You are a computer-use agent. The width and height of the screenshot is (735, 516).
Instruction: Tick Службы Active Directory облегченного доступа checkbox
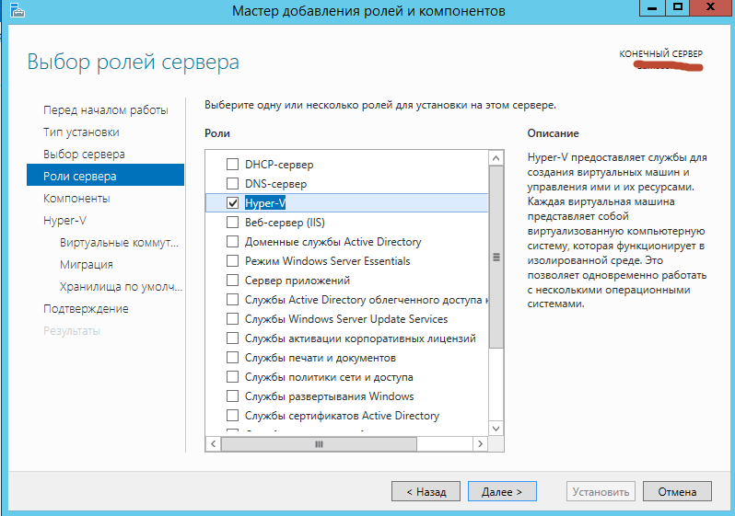(232, 299)
